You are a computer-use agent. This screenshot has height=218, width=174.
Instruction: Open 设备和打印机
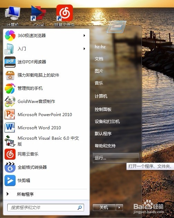pos(107,121)
